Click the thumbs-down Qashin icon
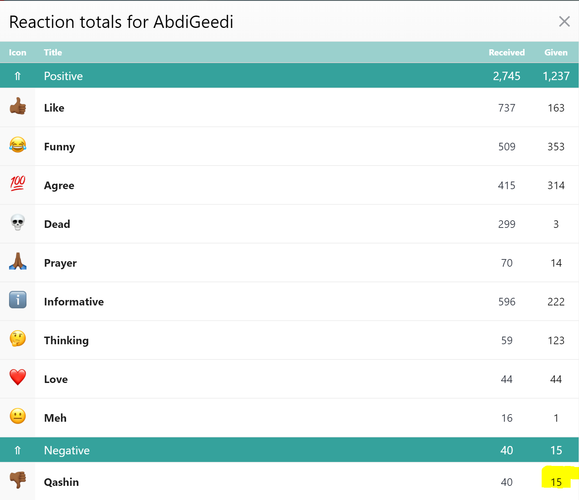Viewport: 579px width, 500px height. point(18,480)
